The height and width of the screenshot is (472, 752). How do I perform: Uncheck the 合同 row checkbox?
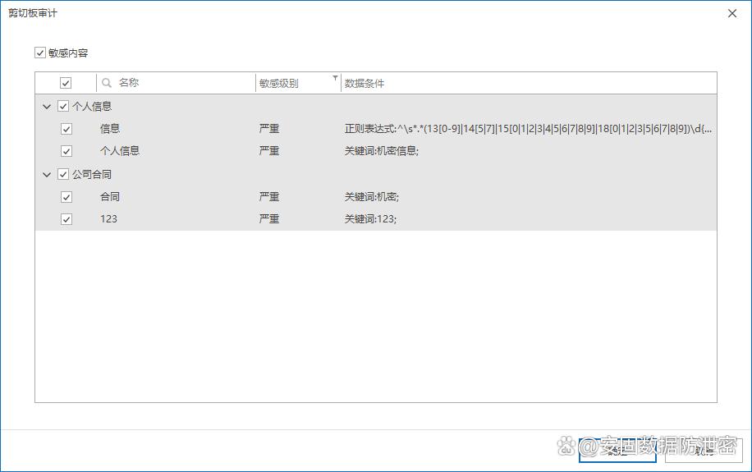coord(66,197)
